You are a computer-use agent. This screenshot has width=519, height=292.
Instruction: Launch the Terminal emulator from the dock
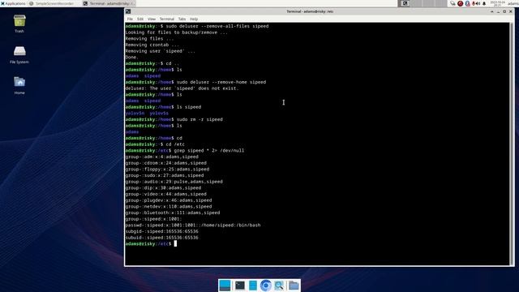point(240,285)
